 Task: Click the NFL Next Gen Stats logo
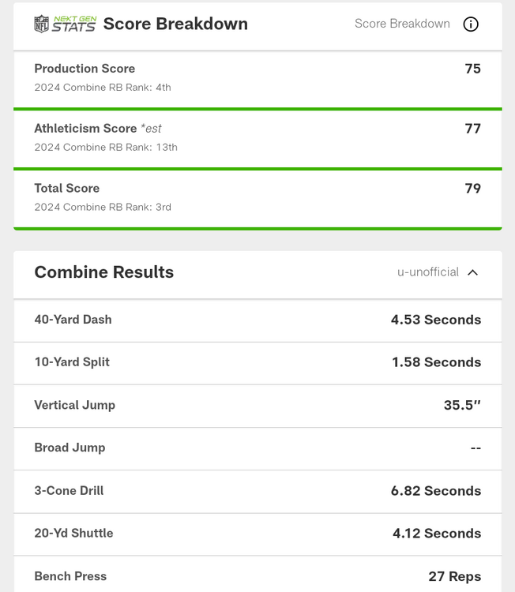click(65, 24)
